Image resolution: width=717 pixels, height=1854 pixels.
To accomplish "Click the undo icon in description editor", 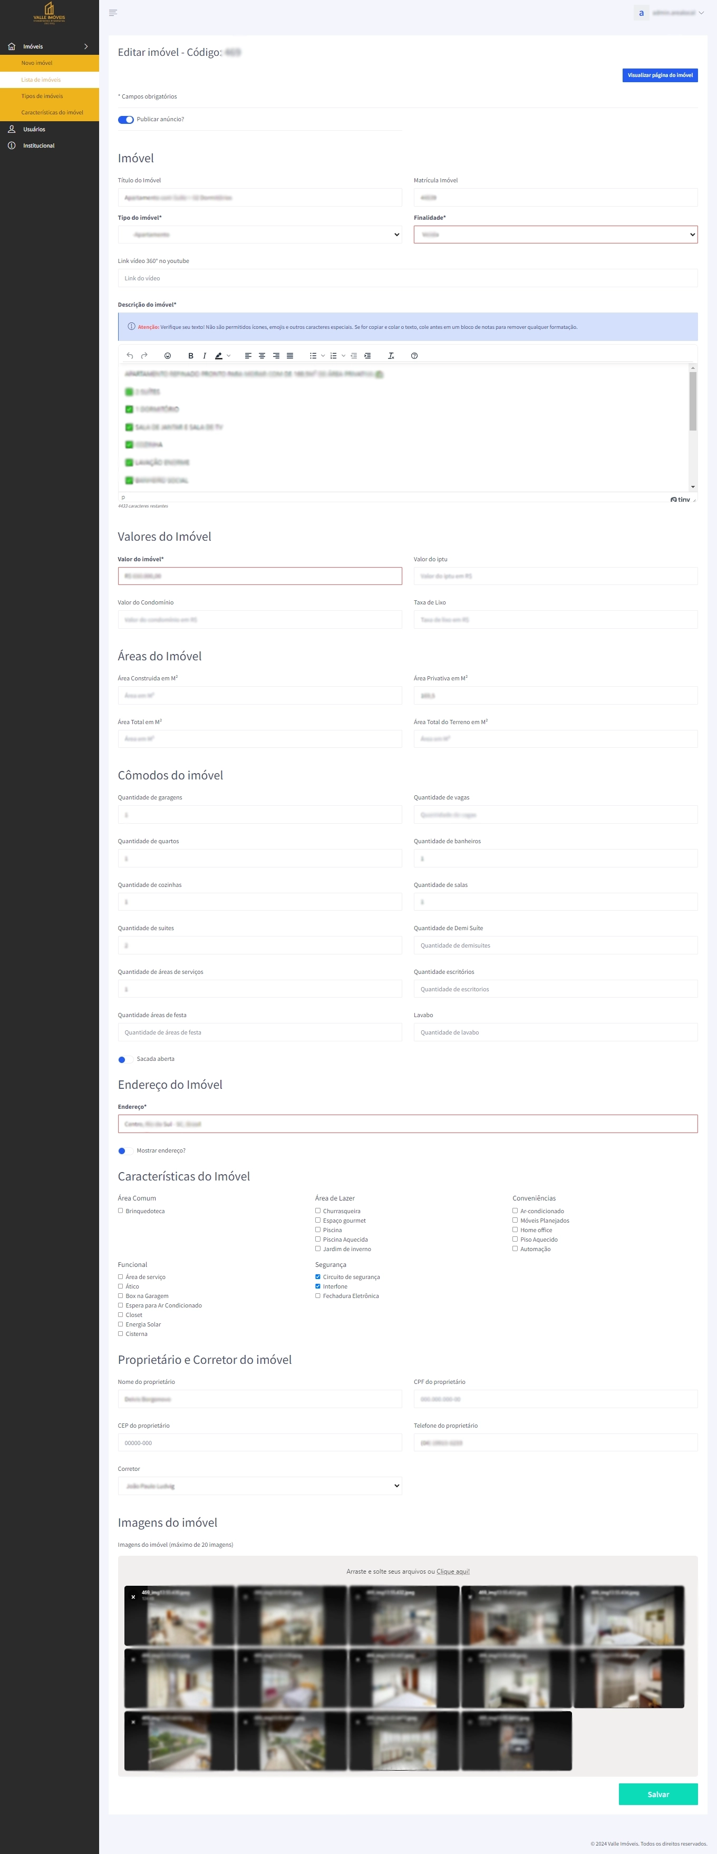I will [x=130, y=356].
